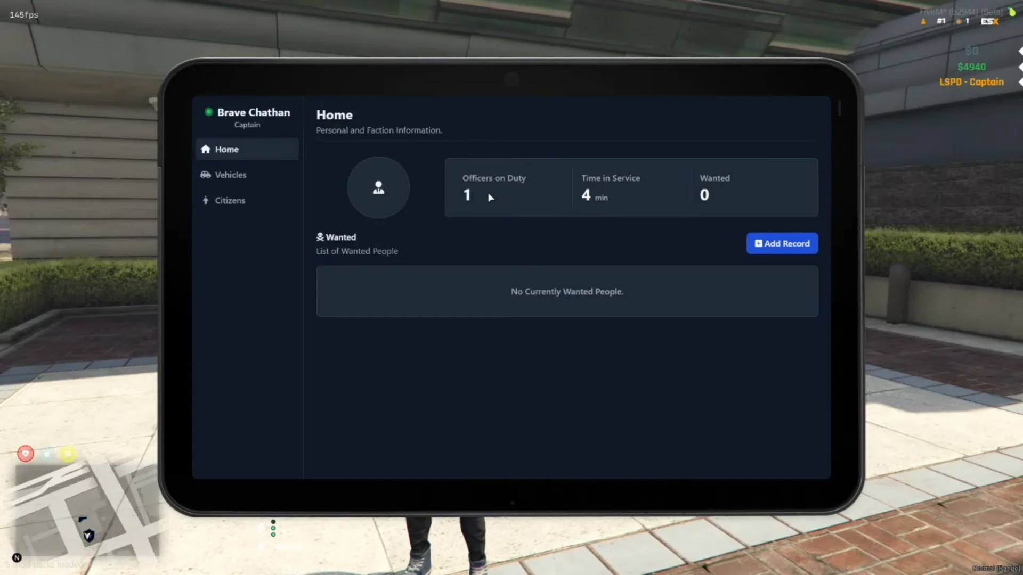Click the plus icon inside Add Record
The width and height of the screenshot is (1023, 575).
758,243
